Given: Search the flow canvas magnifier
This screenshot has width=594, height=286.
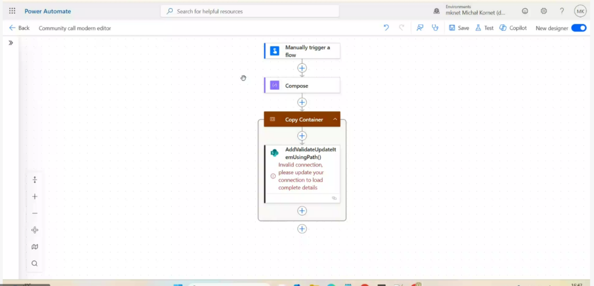Looking at the screenshot, I should [x=35, y=263].
